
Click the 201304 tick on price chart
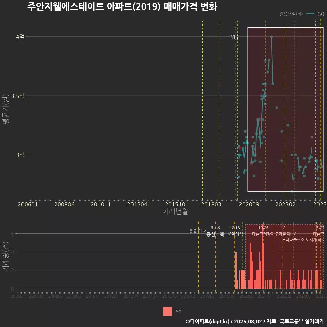pos(137,204)
